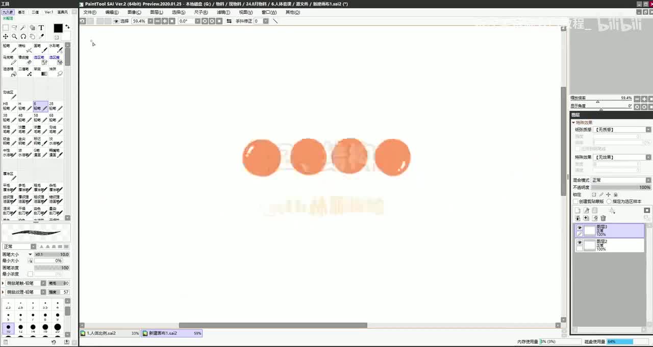Open the brush blend mode 正常 dropdown
This screenshot has width=653, height=347.
19,246
